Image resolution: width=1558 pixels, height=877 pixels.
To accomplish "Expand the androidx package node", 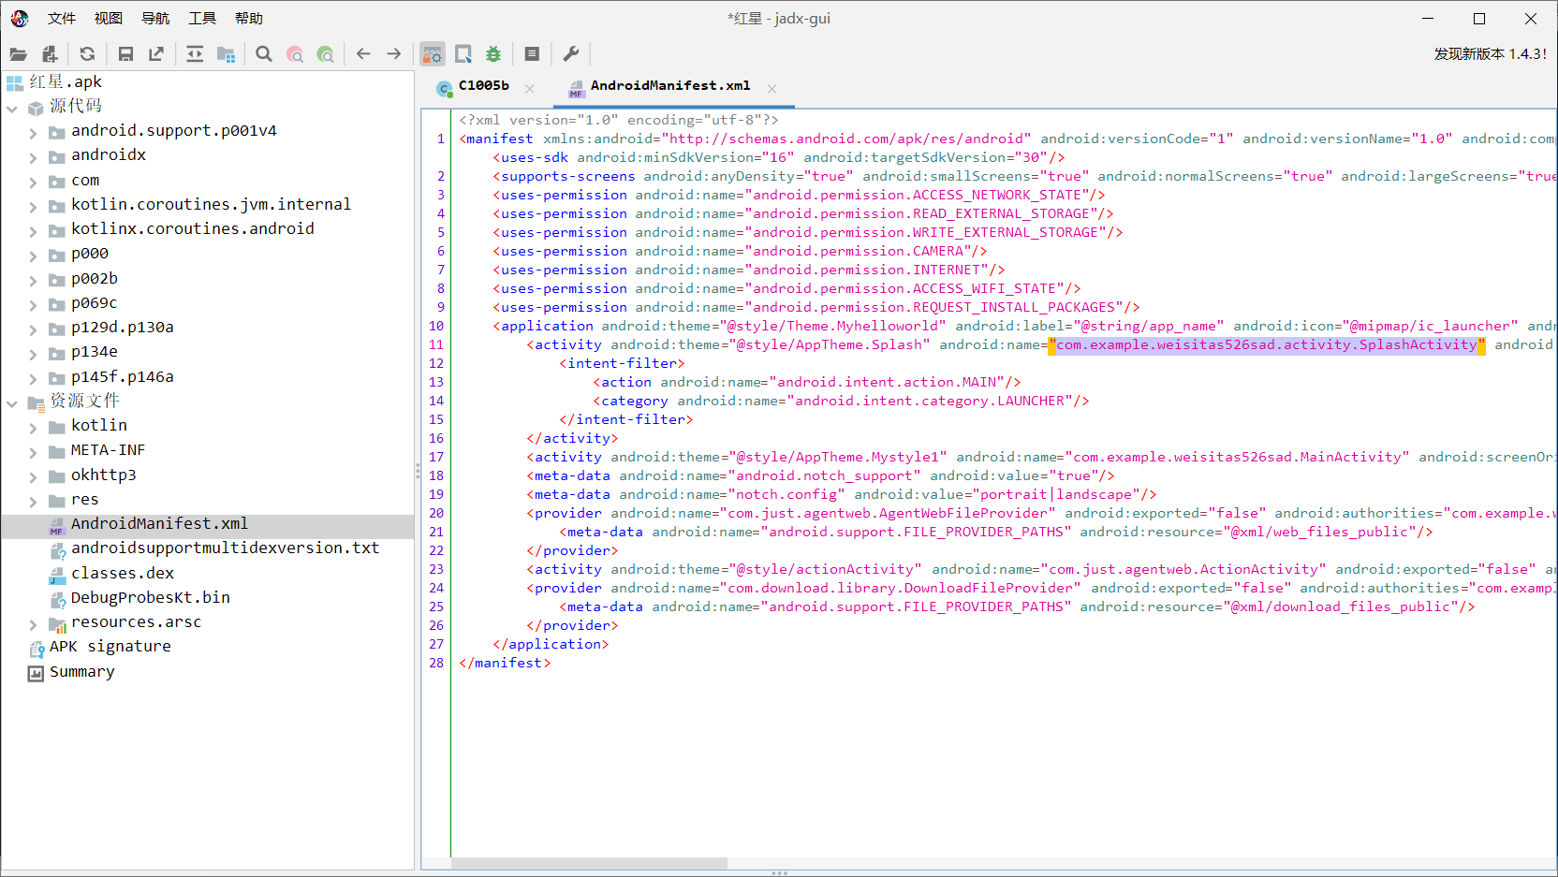I will pos(33,156).
